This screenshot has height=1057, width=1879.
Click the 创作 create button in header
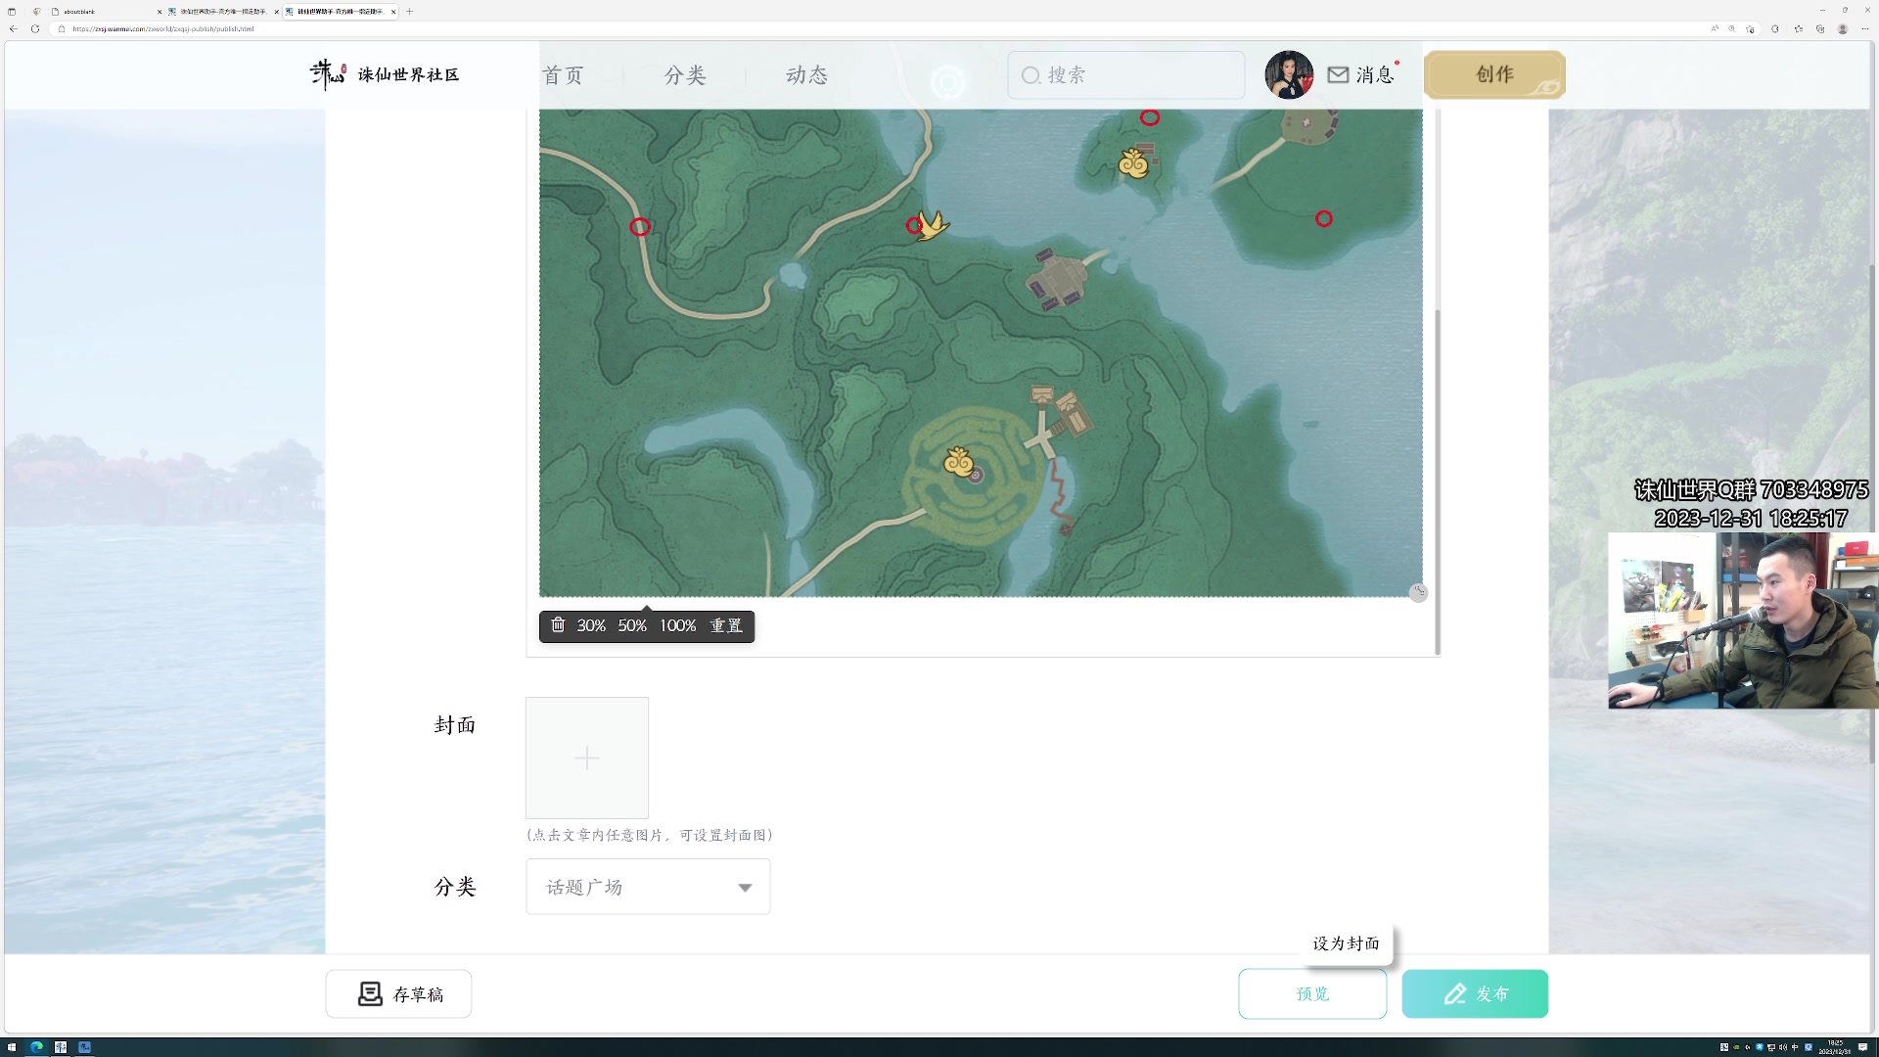click(1494, 74)
